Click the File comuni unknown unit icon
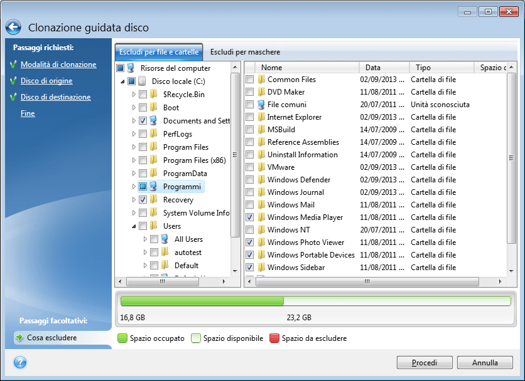 coord(261,105)
